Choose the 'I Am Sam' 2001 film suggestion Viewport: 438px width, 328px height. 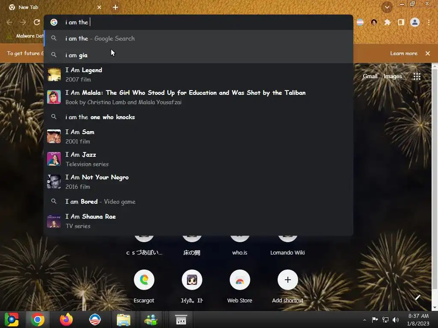pyautogui.click(x=198, y=136)
